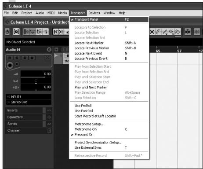The height and width of the screenshot is (169, 203).
Task: Select the Line tool
Action: 165,32
